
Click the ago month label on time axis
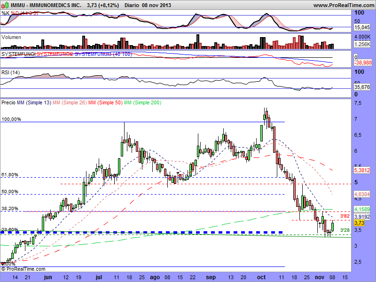click(155, 277)
